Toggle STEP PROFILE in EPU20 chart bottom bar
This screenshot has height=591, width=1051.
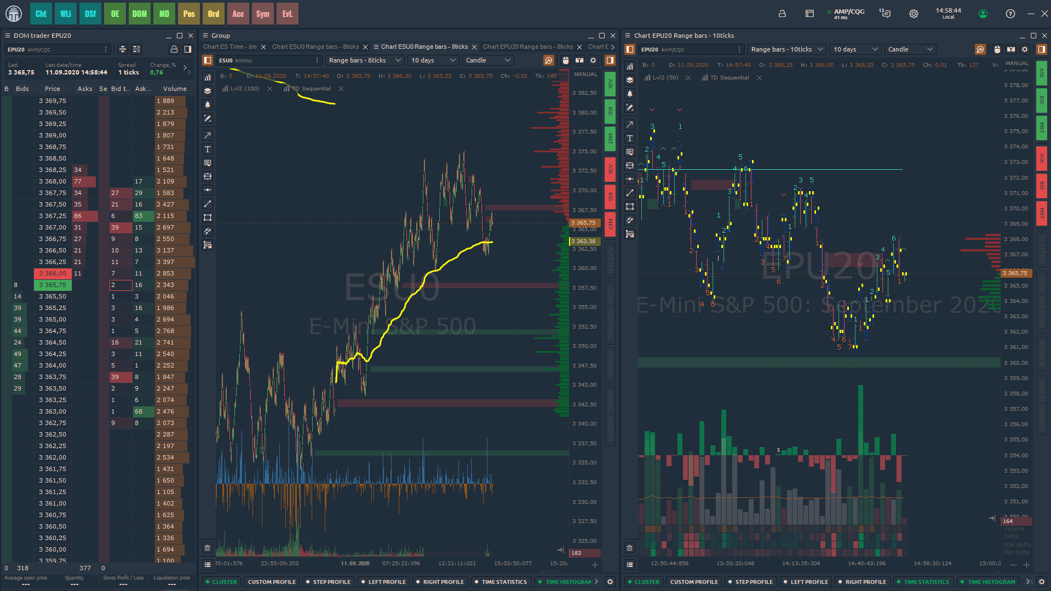(750, 582)
